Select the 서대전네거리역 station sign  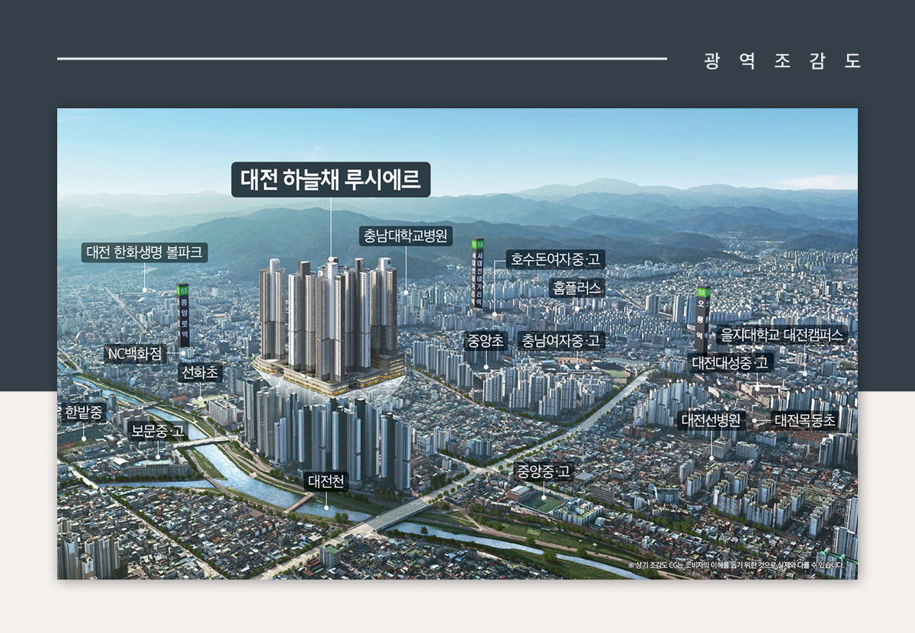478,273
